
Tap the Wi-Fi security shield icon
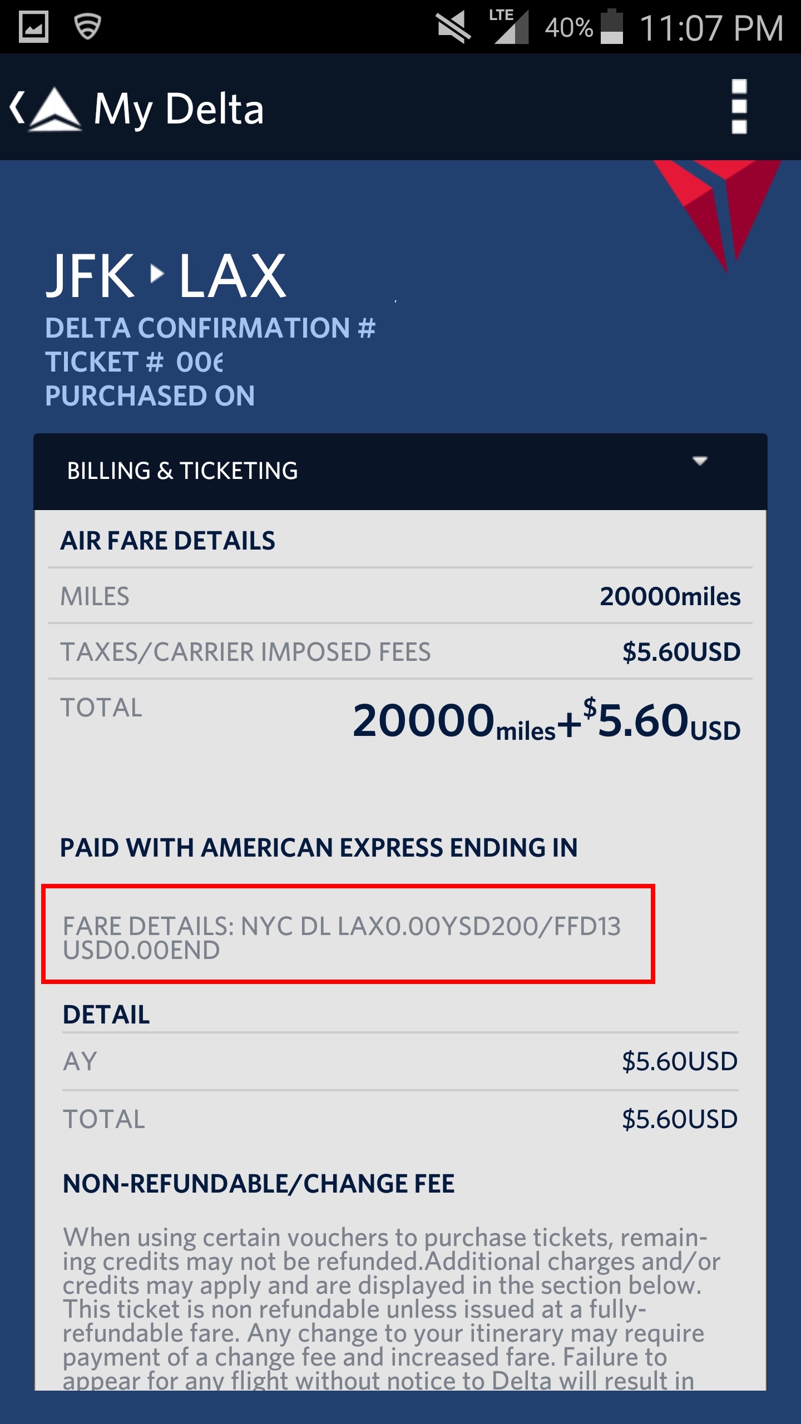click(x=87, y=27)
